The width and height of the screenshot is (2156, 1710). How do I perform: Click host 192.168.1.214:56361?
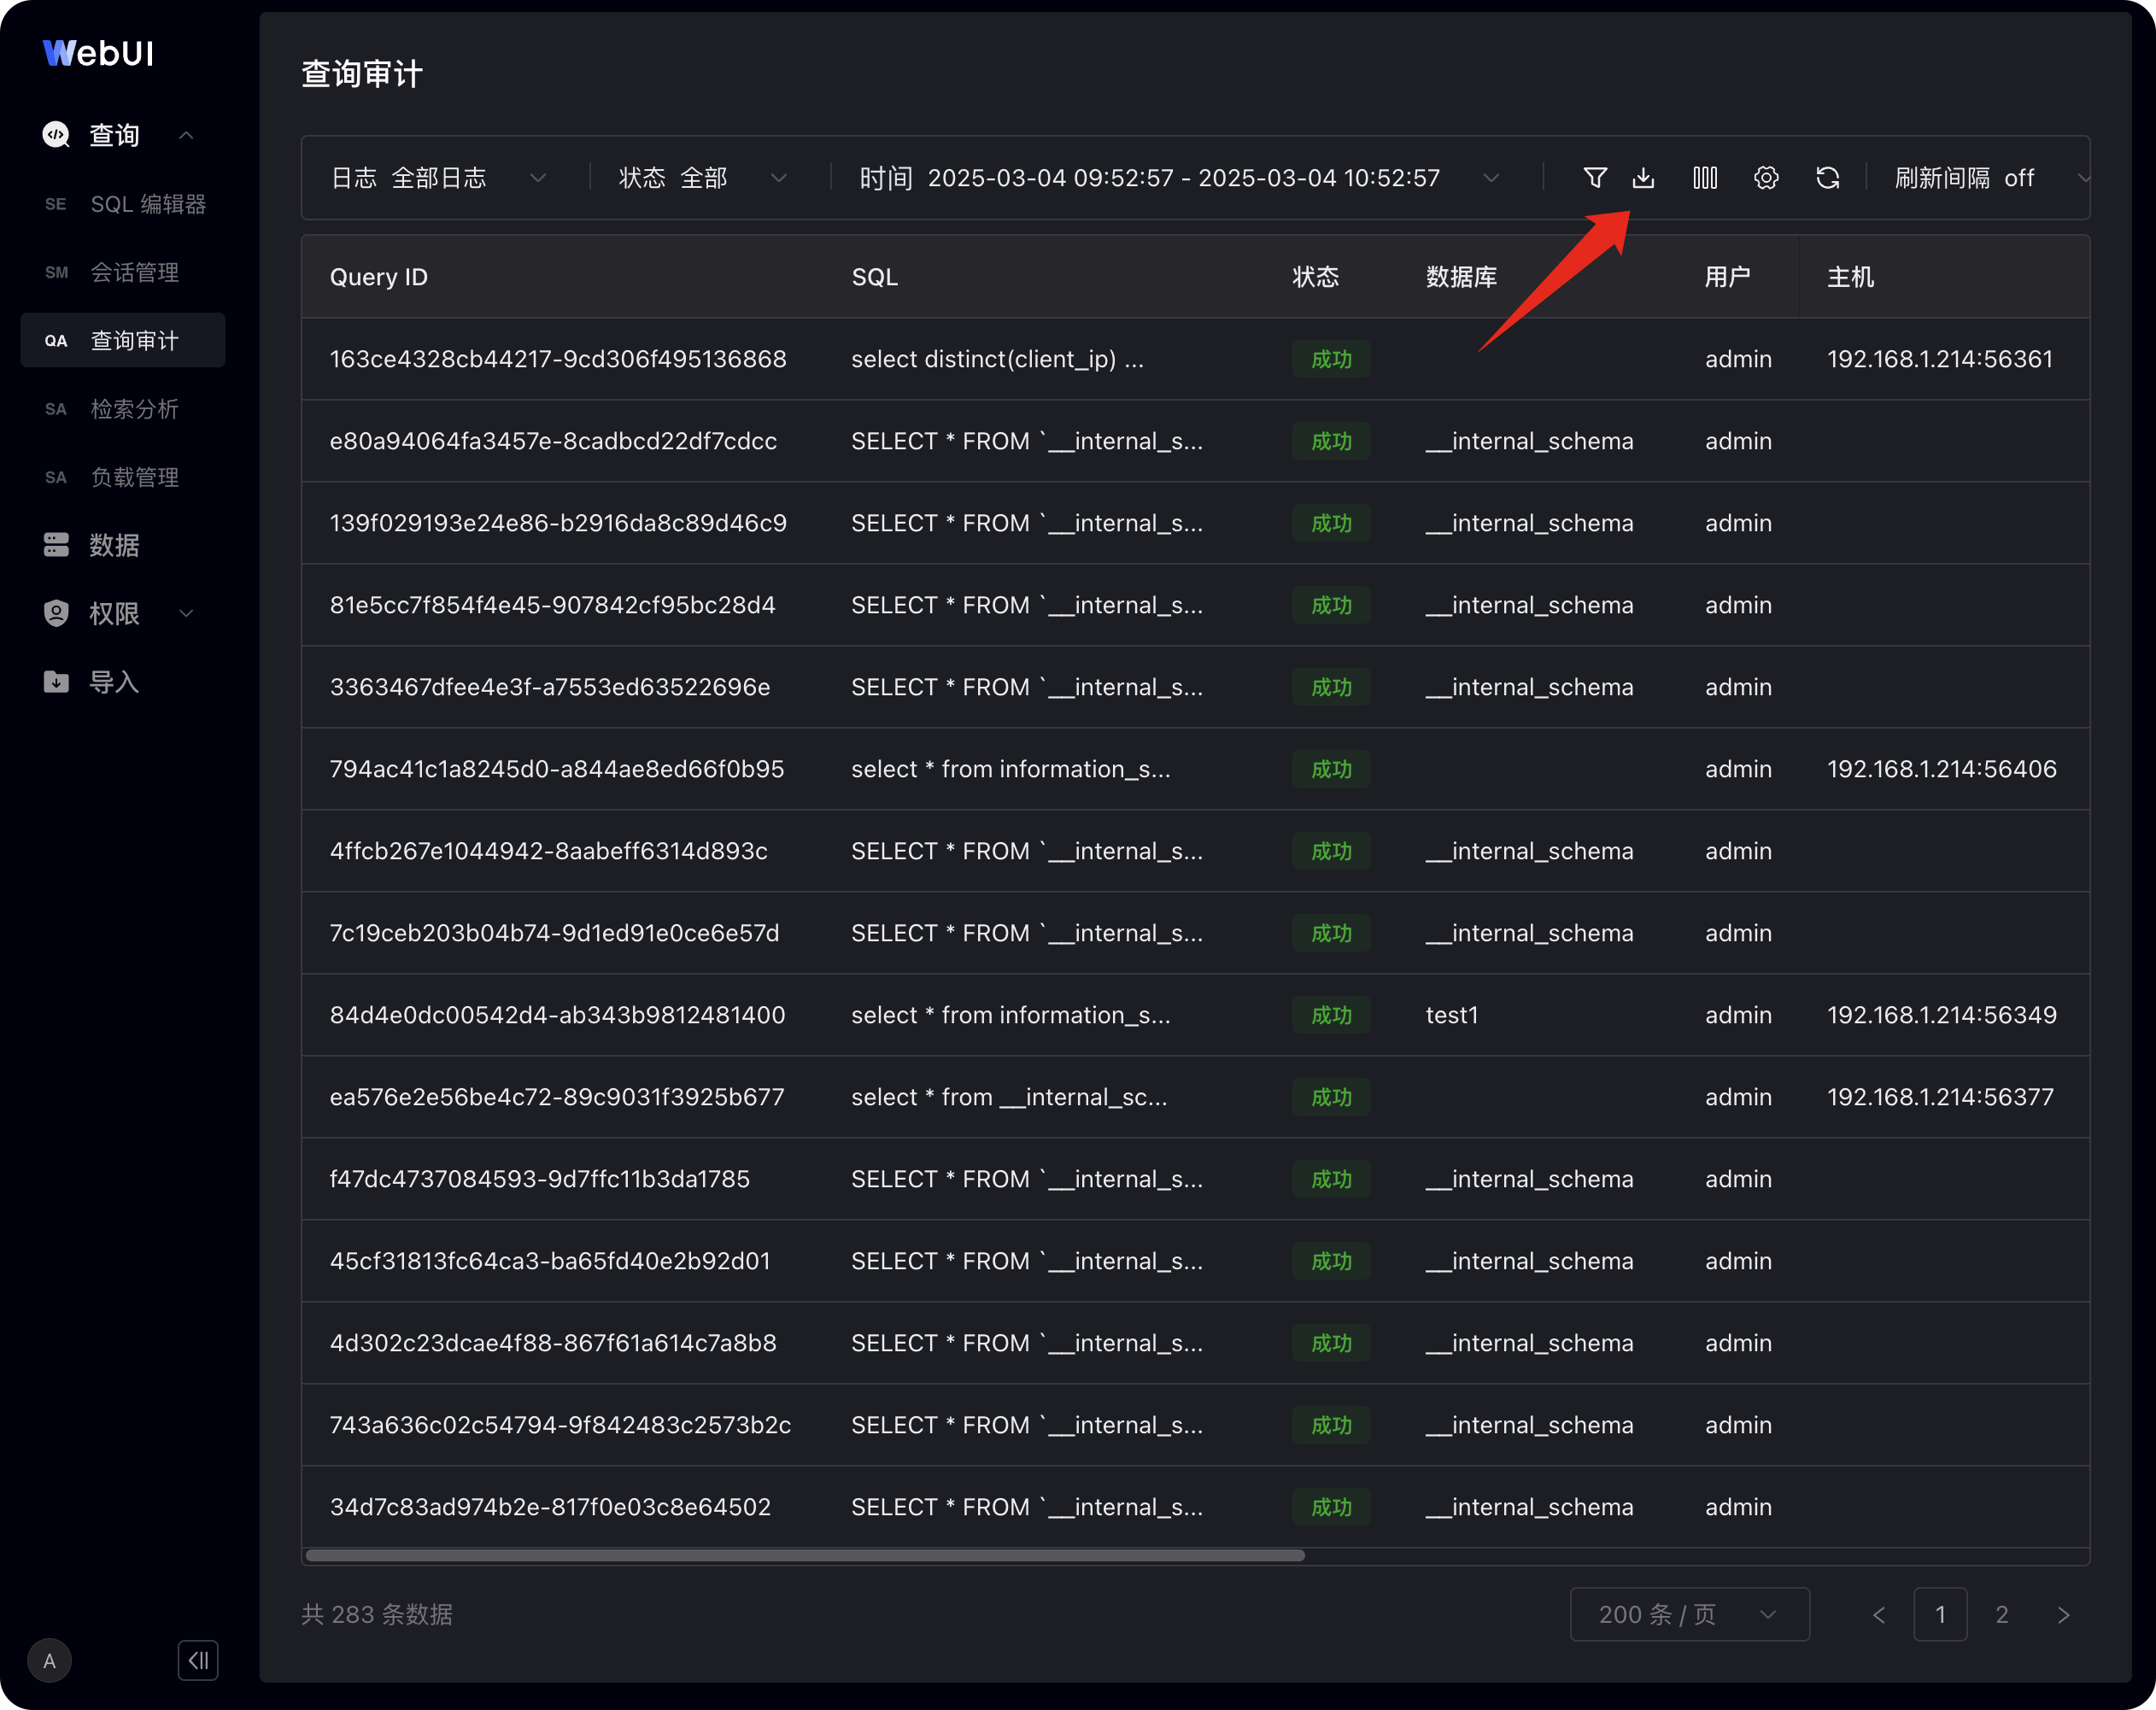(x=1939, y=359)
